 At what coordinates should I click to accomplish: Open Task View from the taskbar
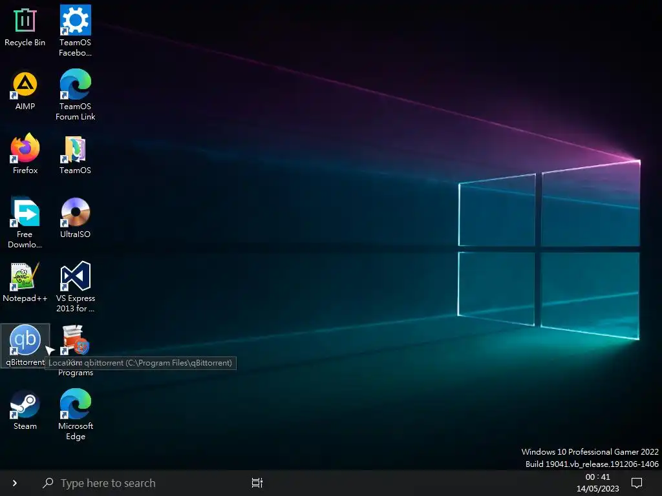(x=257, y=483)
